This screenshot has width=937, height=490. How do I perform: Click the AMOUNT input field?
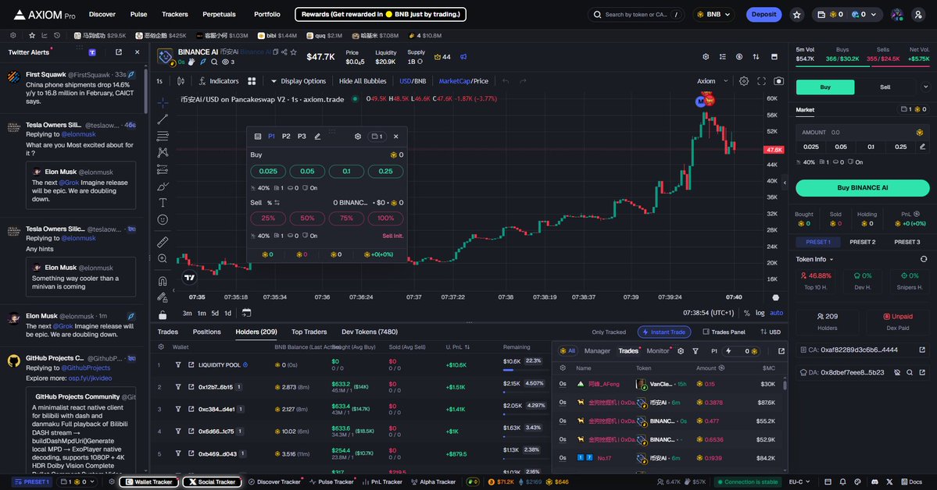pyautogui.click(x=862, y=133)
